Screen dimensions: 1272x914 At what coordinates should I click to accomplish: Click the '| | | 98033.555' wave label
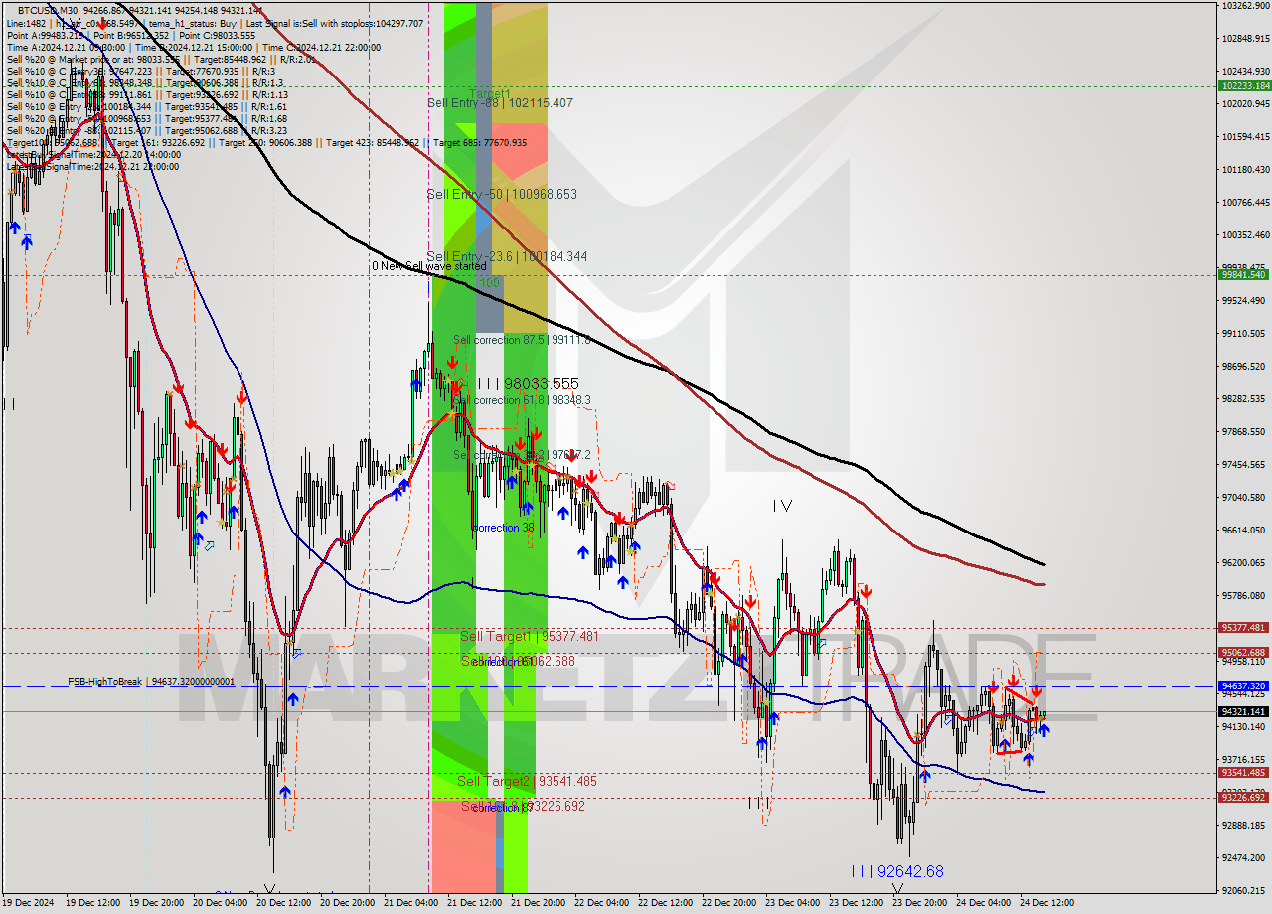(x=528, y=383)
